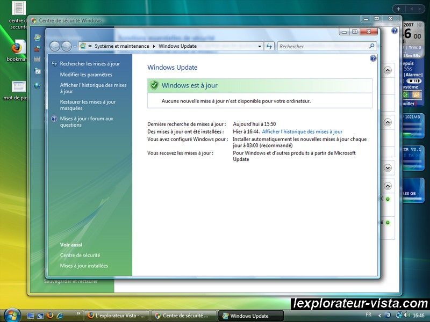The image size is (430, 322).
Task: Click the Switch Between Windows quick launch icon
Action: pyautogui.click(x=40, y=316)
